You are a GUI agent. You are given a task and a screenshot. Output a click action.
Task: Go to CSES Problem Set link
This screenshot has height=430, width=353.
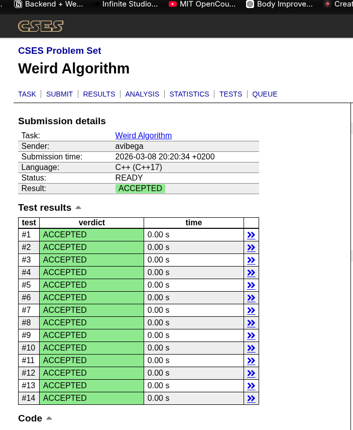pyautogui.click(x=59, y=51)
